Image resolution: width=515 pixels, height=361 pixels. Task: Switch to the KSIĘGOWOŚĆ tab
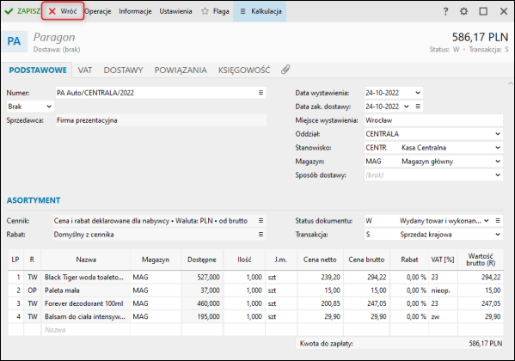[244, 70]
